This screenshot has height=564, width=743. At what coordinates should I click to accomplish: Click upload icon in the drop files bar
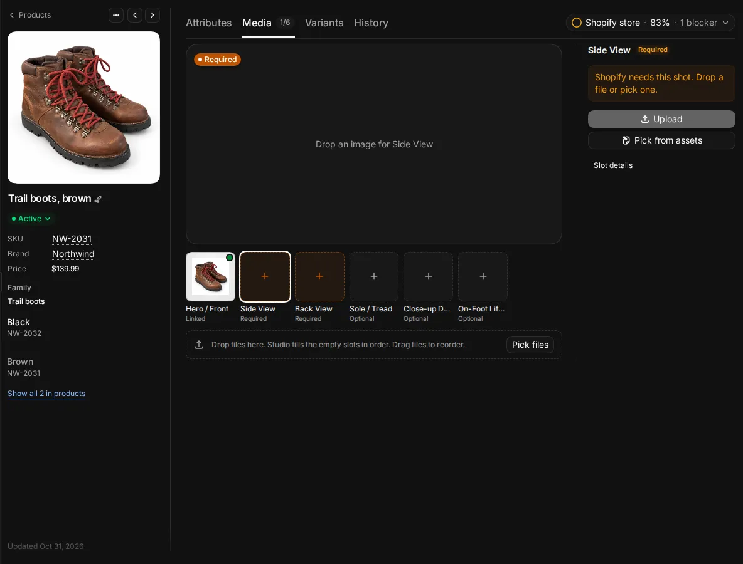coord(199,345)
